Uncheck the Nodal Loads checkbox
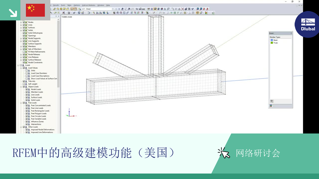The height and width of the screenshot is (179, 319). click(27, 89)
